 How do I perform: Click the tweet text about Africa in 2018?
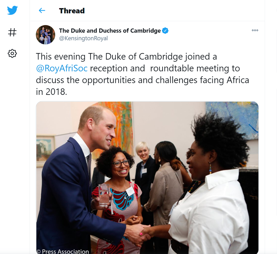pyautogui.click(x=142, y=74)
